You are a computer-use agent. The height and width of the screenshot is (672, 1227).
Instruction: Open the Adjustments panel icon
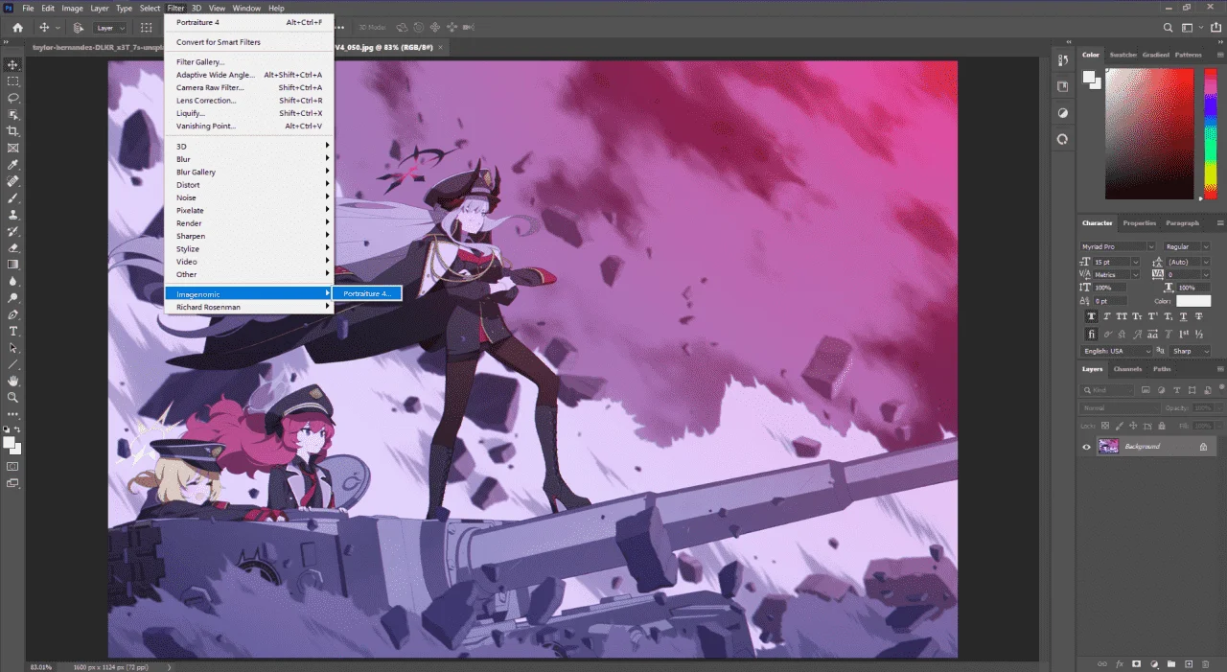[x=1063, y=113]
